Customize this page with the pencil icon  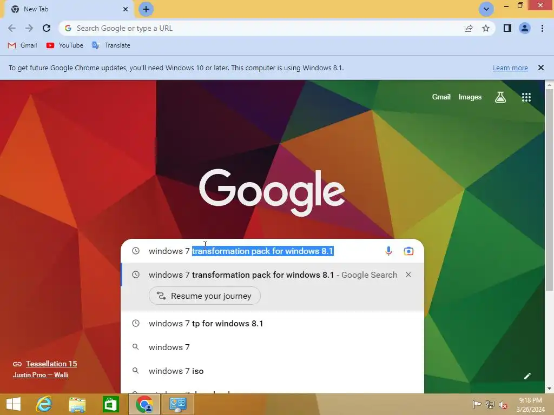[527, 376]
